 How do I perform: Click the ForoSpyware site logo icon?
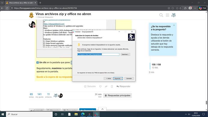click(31, 15)
